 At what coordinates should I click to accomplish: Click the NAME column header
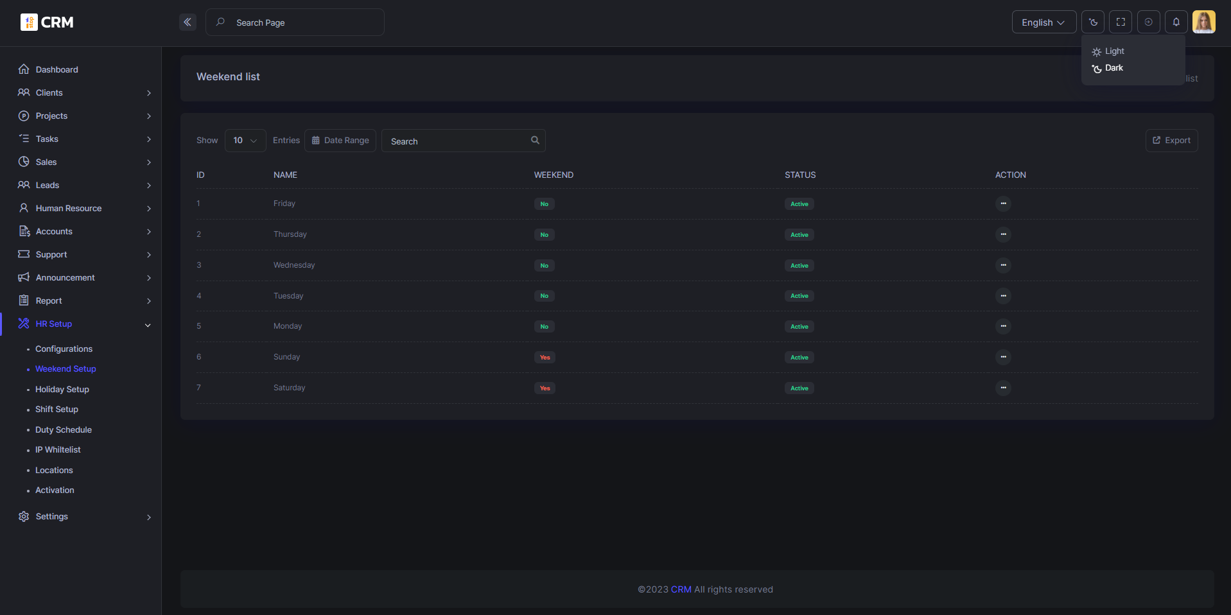click(285, 175)
